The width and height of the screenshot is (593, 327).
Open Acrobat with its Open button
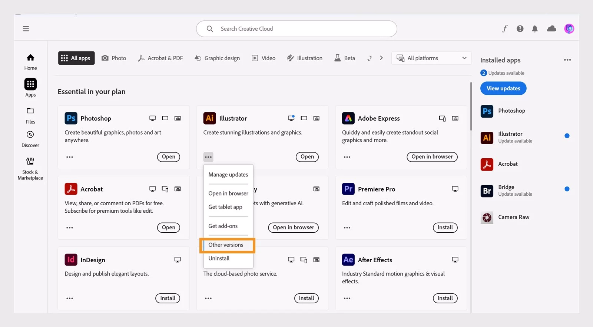(x=169, y=227)
